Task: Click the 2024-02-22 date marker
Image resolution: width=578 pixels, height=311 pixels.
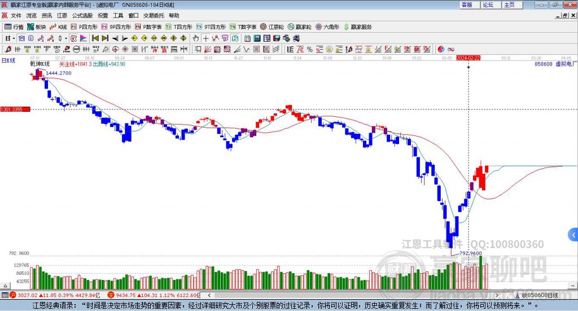Action: pos(468,58)
